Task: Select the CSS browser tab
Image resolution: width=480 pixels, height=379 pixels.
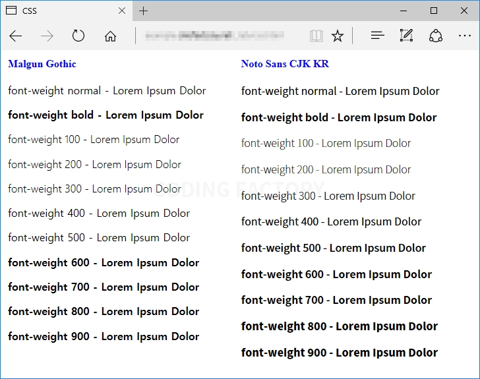Action: (x=67, y=11)
